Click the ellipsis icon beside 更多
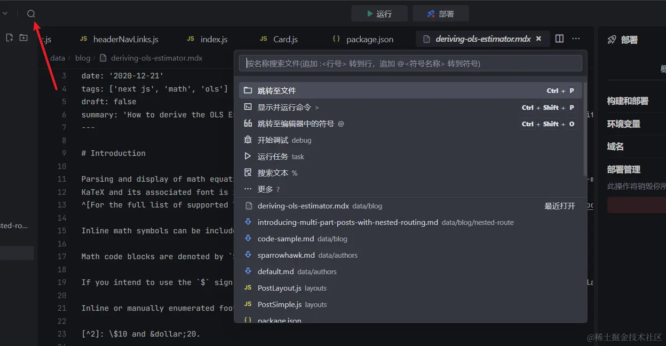This screenshot has height=346, width=666. (x=248, y=189)
